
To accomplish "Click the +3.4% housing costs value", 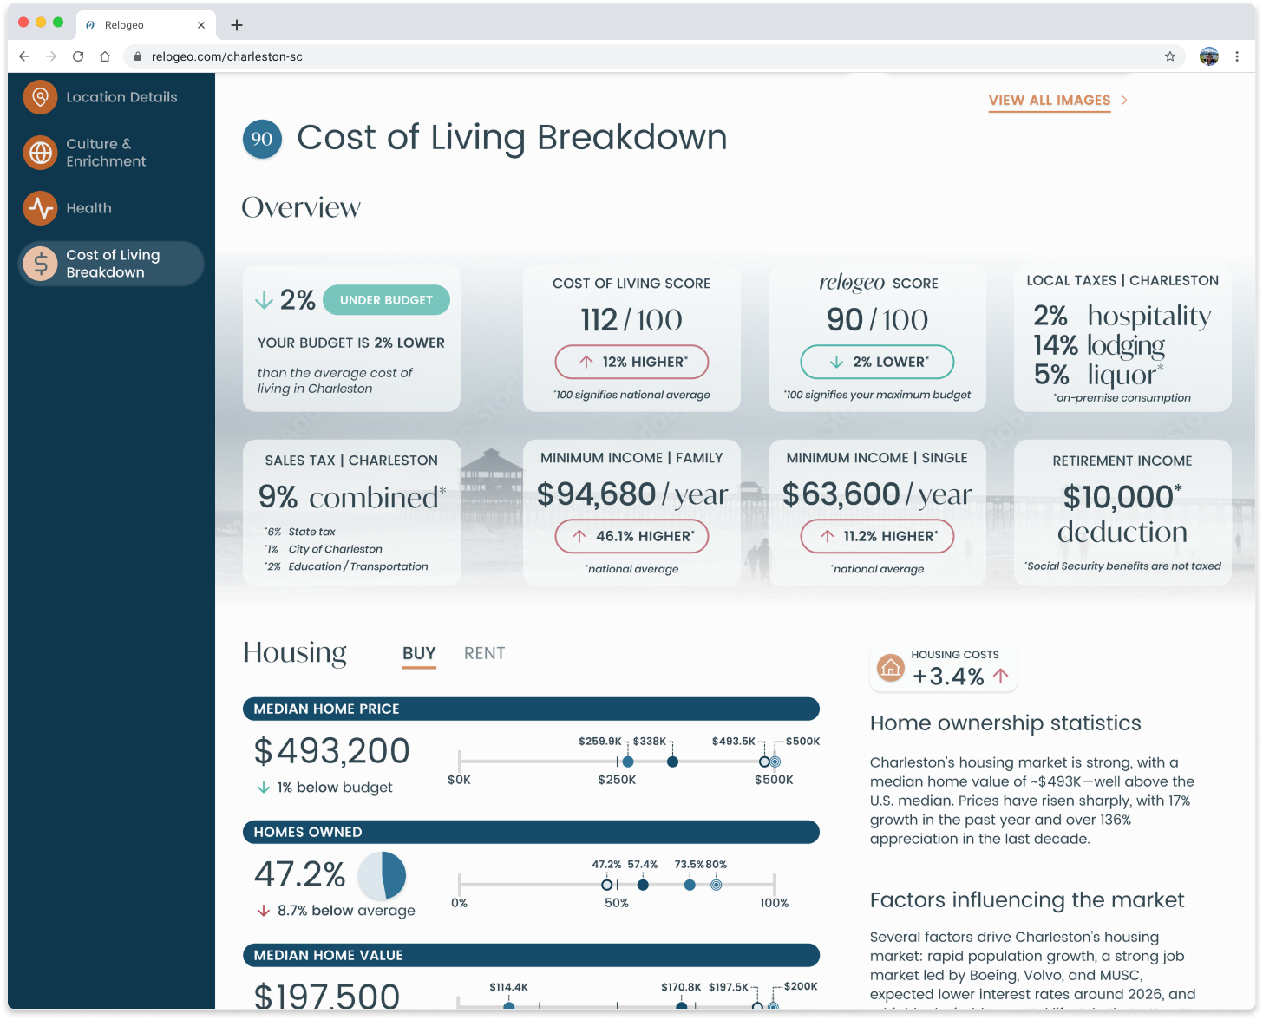I will (948, 677).
